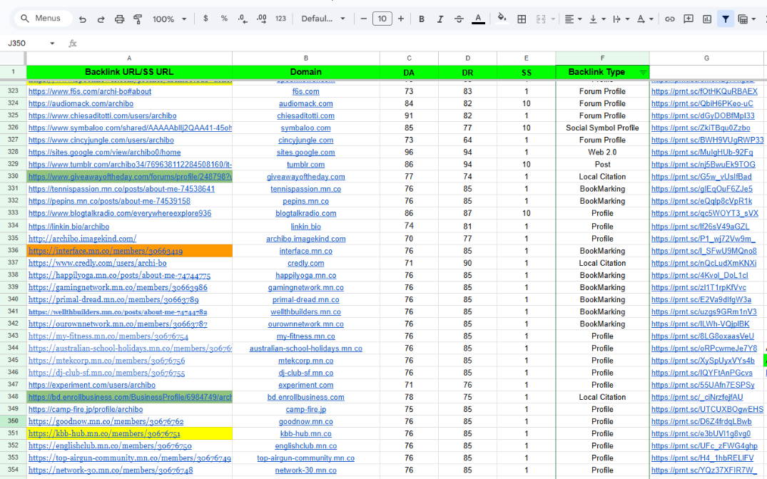Click the Print icon
Viewport: 767px width, 479px height.
tap(119, 19)
